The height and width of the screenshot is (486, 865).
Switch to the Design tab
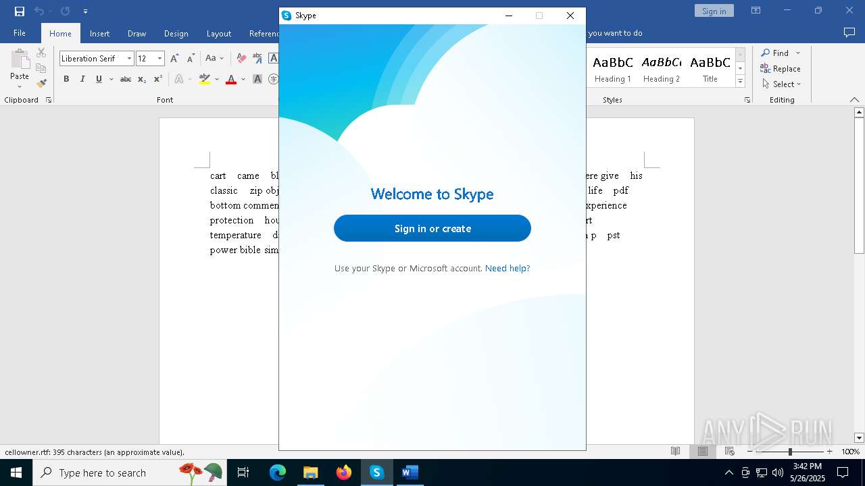tap(176, 33)
